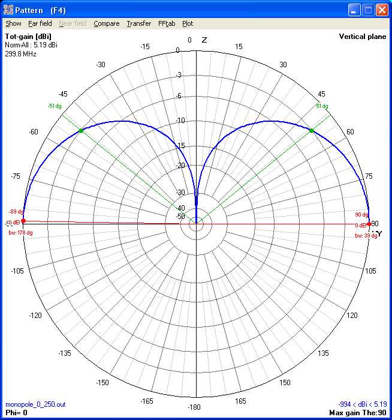Click the grayed-out Near field menu

[73, 23]
